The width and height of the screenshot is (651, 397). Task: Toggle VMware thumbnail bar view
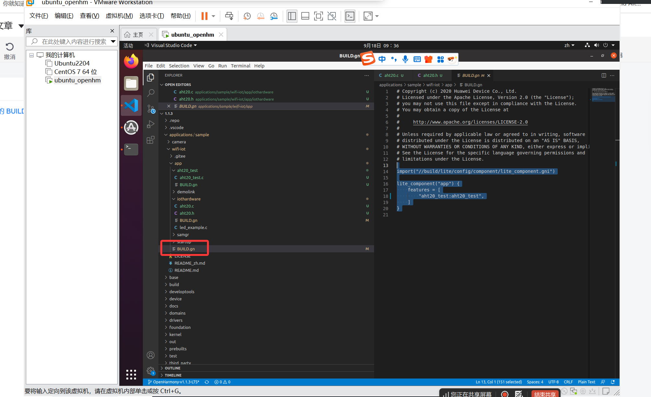pos(305,16)
